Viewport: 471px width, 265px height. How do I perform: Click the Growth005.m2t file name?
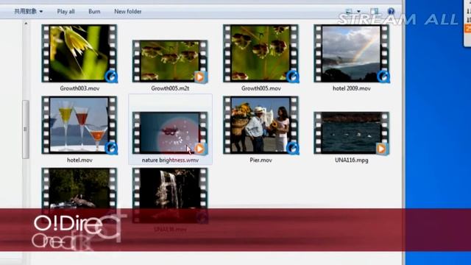[x=170, y=88]
